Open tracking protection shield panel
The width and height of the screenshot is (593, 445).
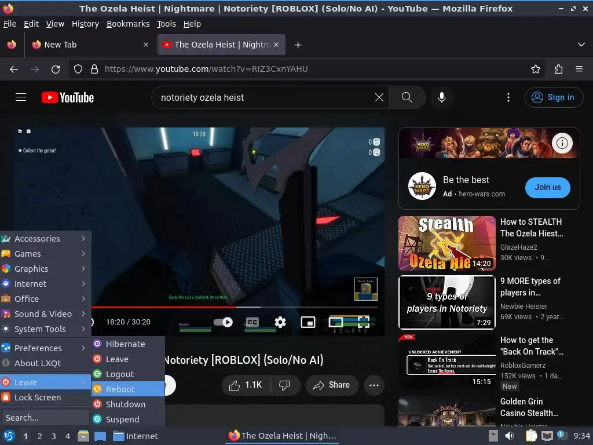(x=78, y=69)
